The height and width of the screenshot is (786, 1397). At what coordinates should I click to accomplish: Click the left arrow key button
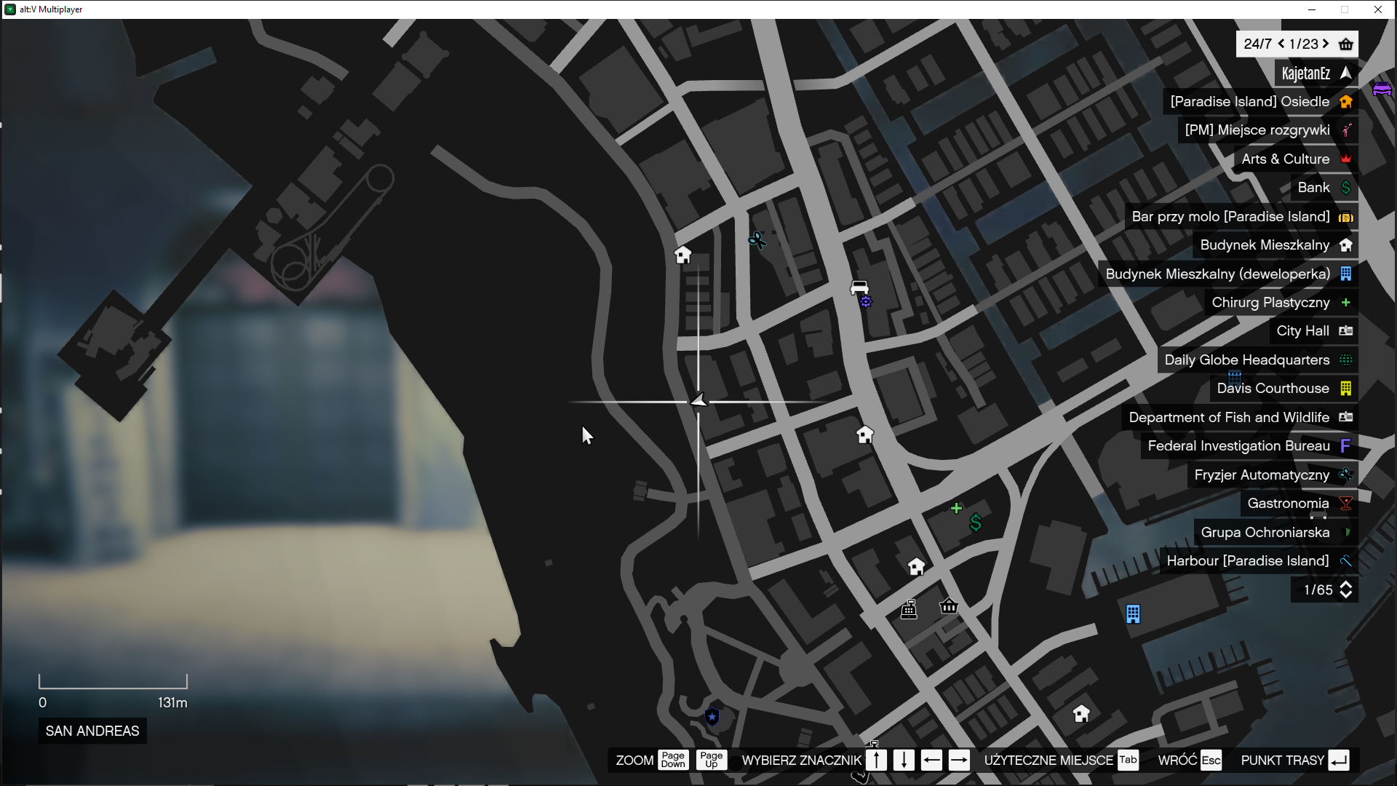pos(931,760)
